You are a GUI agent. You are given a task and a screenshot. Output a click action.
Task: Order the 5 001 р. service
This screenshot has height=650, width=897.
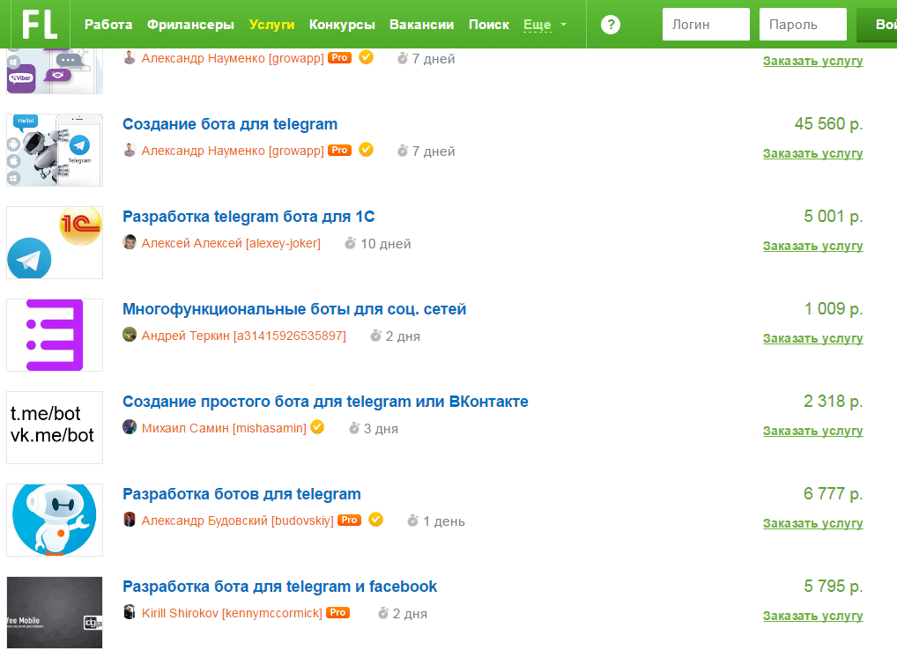coord(812,246)
